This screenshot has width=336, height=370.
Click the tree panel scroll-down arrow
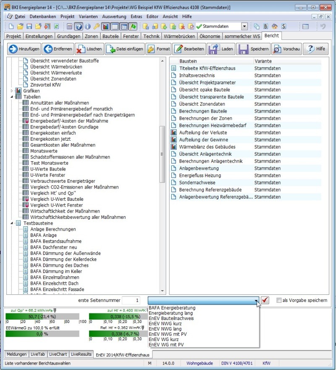coord(163,291)
